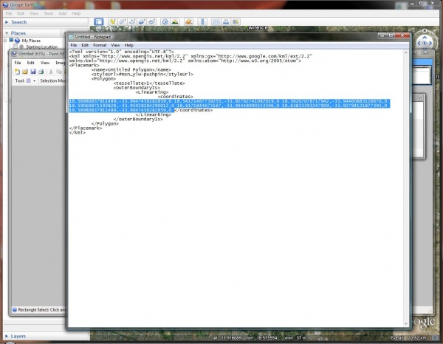Image resolution: width=443 pixels, height=344 pixels.
Task: Click the look-right arrow on navigation compass
Action: pyautogui.click(x=430, y=44)
